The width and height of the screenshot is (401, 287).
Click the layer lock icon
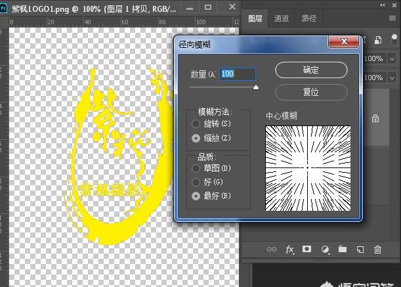coord(375,119)
